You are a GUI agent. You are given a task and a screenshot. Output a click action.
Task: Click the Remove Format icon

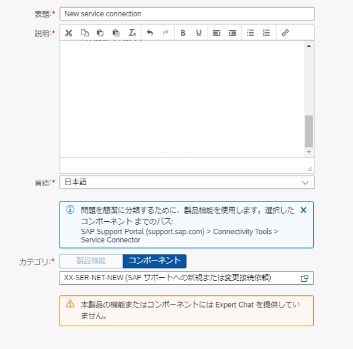pyautogui.click(x=132, y=33)
